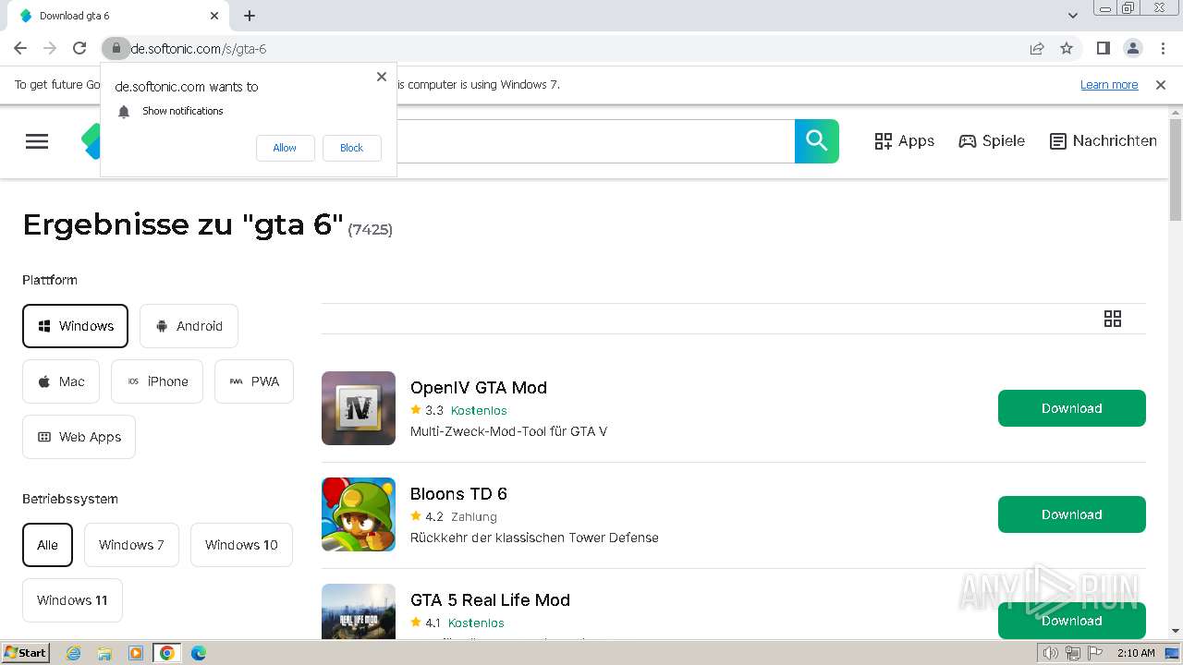Open the OpenIV GTA Mod title
This screenshot has width=1183, height=665.
479,388
